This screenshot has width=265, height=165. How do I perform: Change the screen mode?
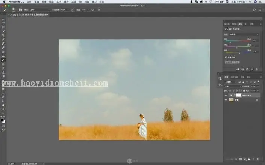pos(3,130)
